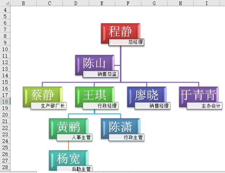
Task: Click the 行政经理 title label
Action: 100,106
